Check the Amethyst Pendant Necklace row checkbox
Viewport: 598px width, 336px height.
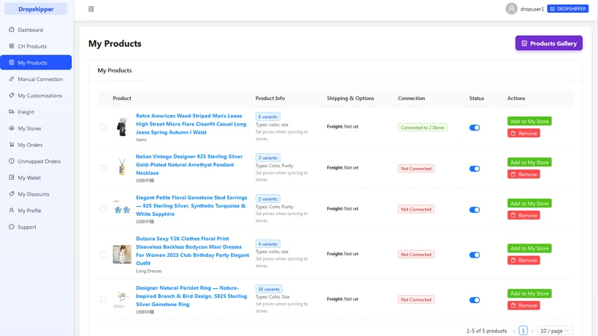click(x=103, y=168)
